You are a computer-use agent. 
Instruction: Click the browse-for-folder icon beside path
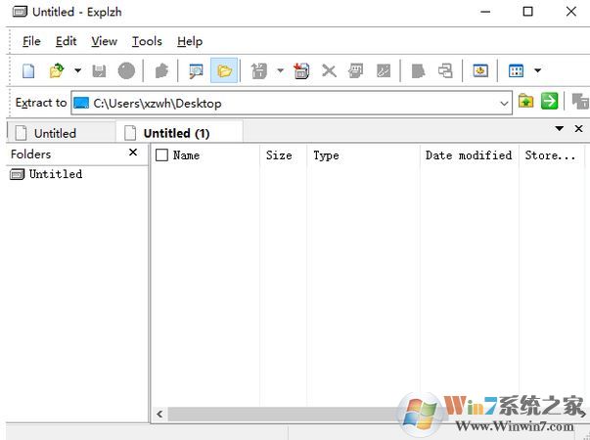(x=526, y=102)
